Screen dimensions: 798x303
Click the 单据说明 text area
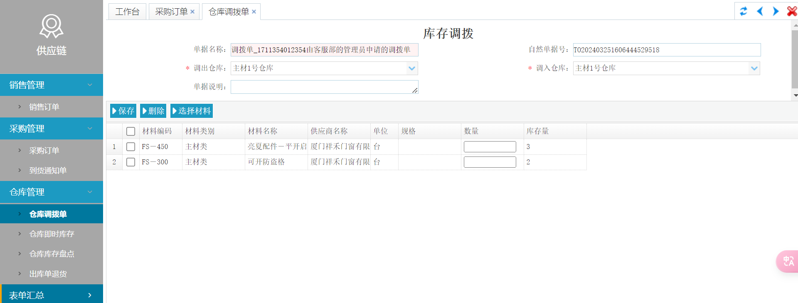pyautogui.click(x=324, y=87)
